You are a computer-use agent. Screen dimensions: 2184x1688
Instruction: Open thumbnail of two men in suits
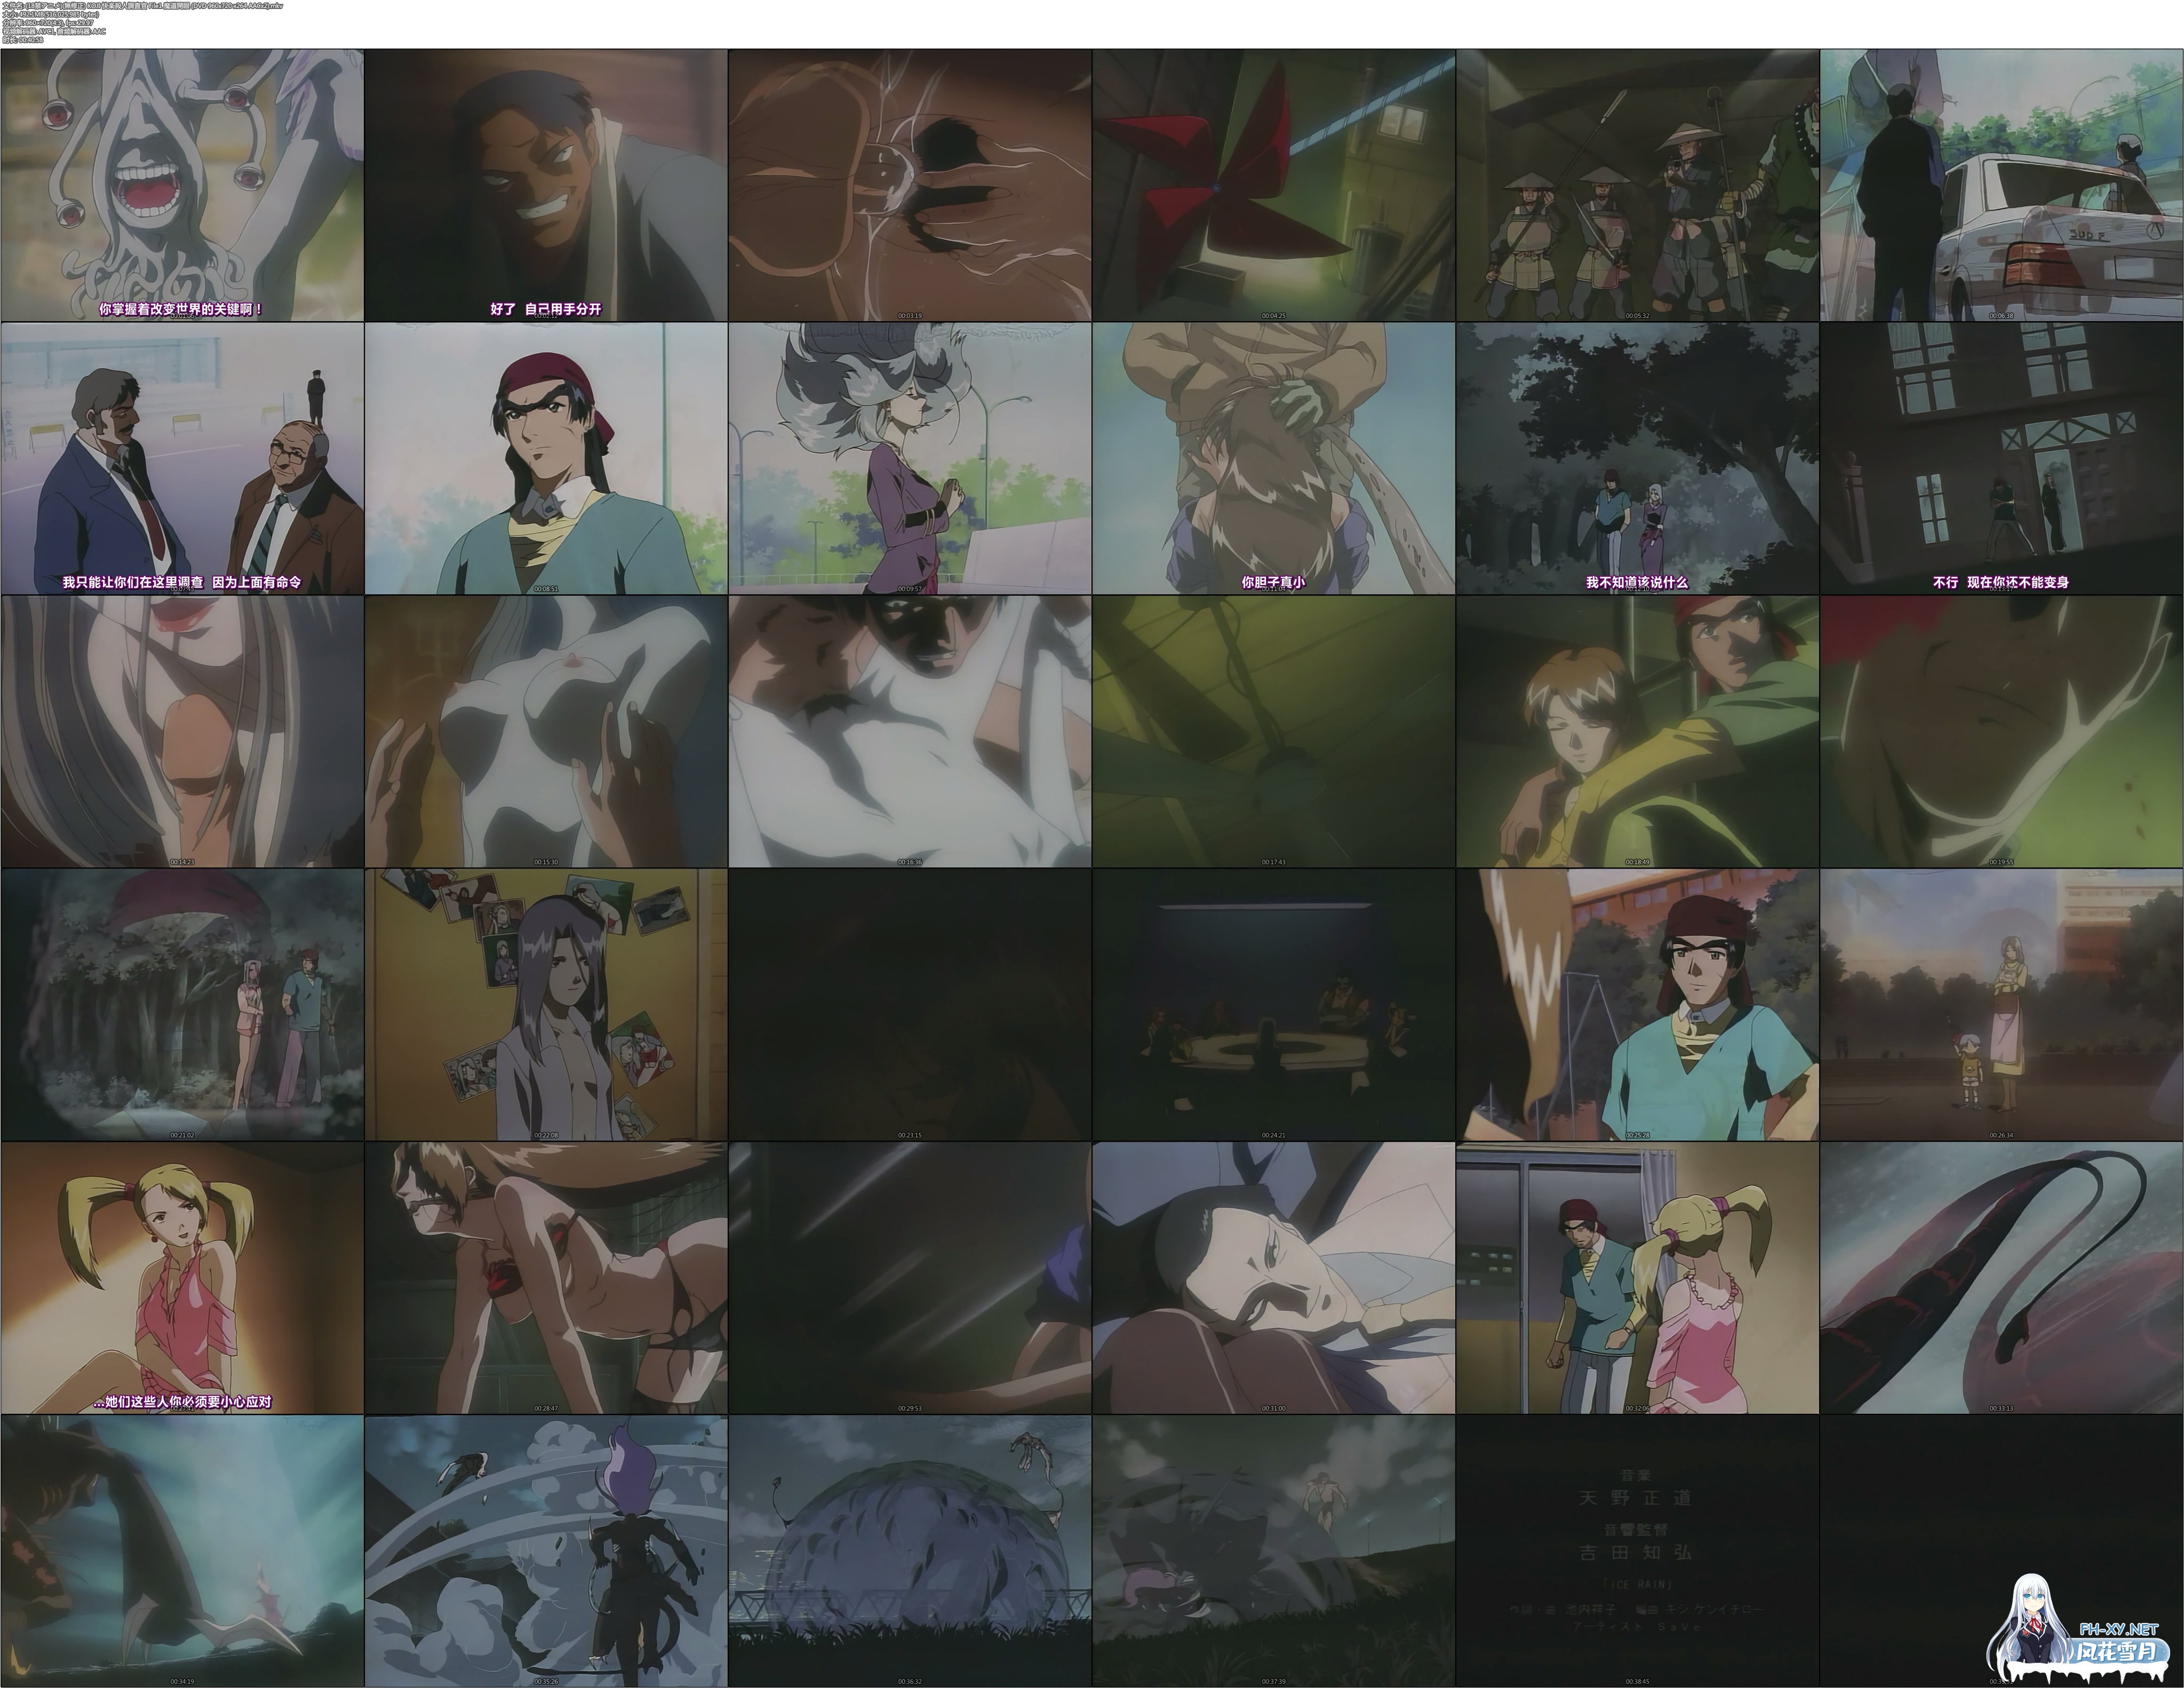coord(182,458)
